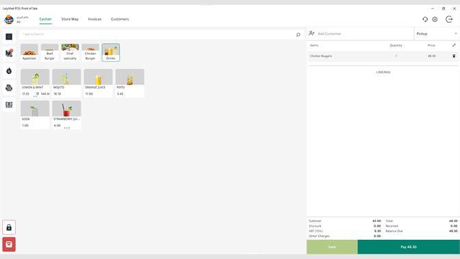
Task: Click the store logo in top left
Action: tap(9, 19)
